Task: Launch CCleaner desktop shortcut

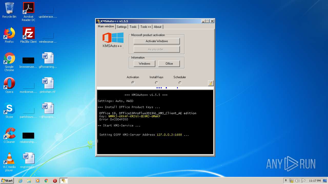Action: point(9,135)
